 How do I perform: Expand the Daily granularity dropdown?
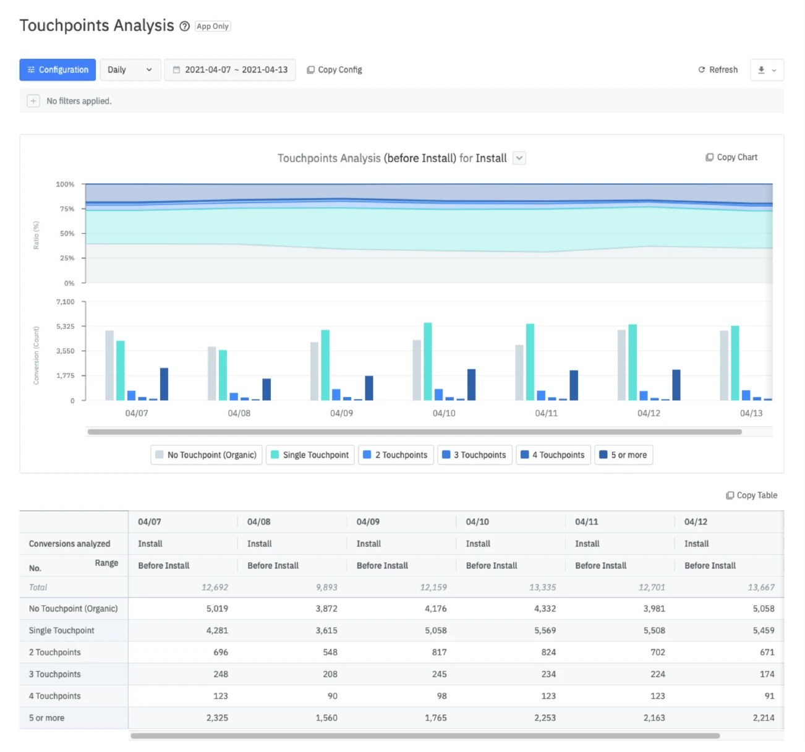pyautogui.click(x=130, y=70)
